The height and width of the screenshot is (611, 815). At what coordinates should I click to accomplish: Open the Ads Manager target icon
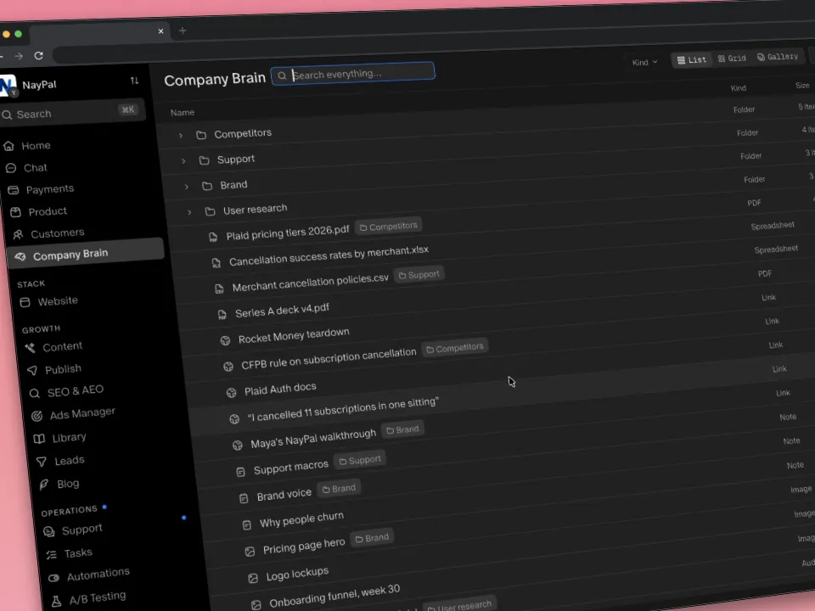click(x=37, y=416)
